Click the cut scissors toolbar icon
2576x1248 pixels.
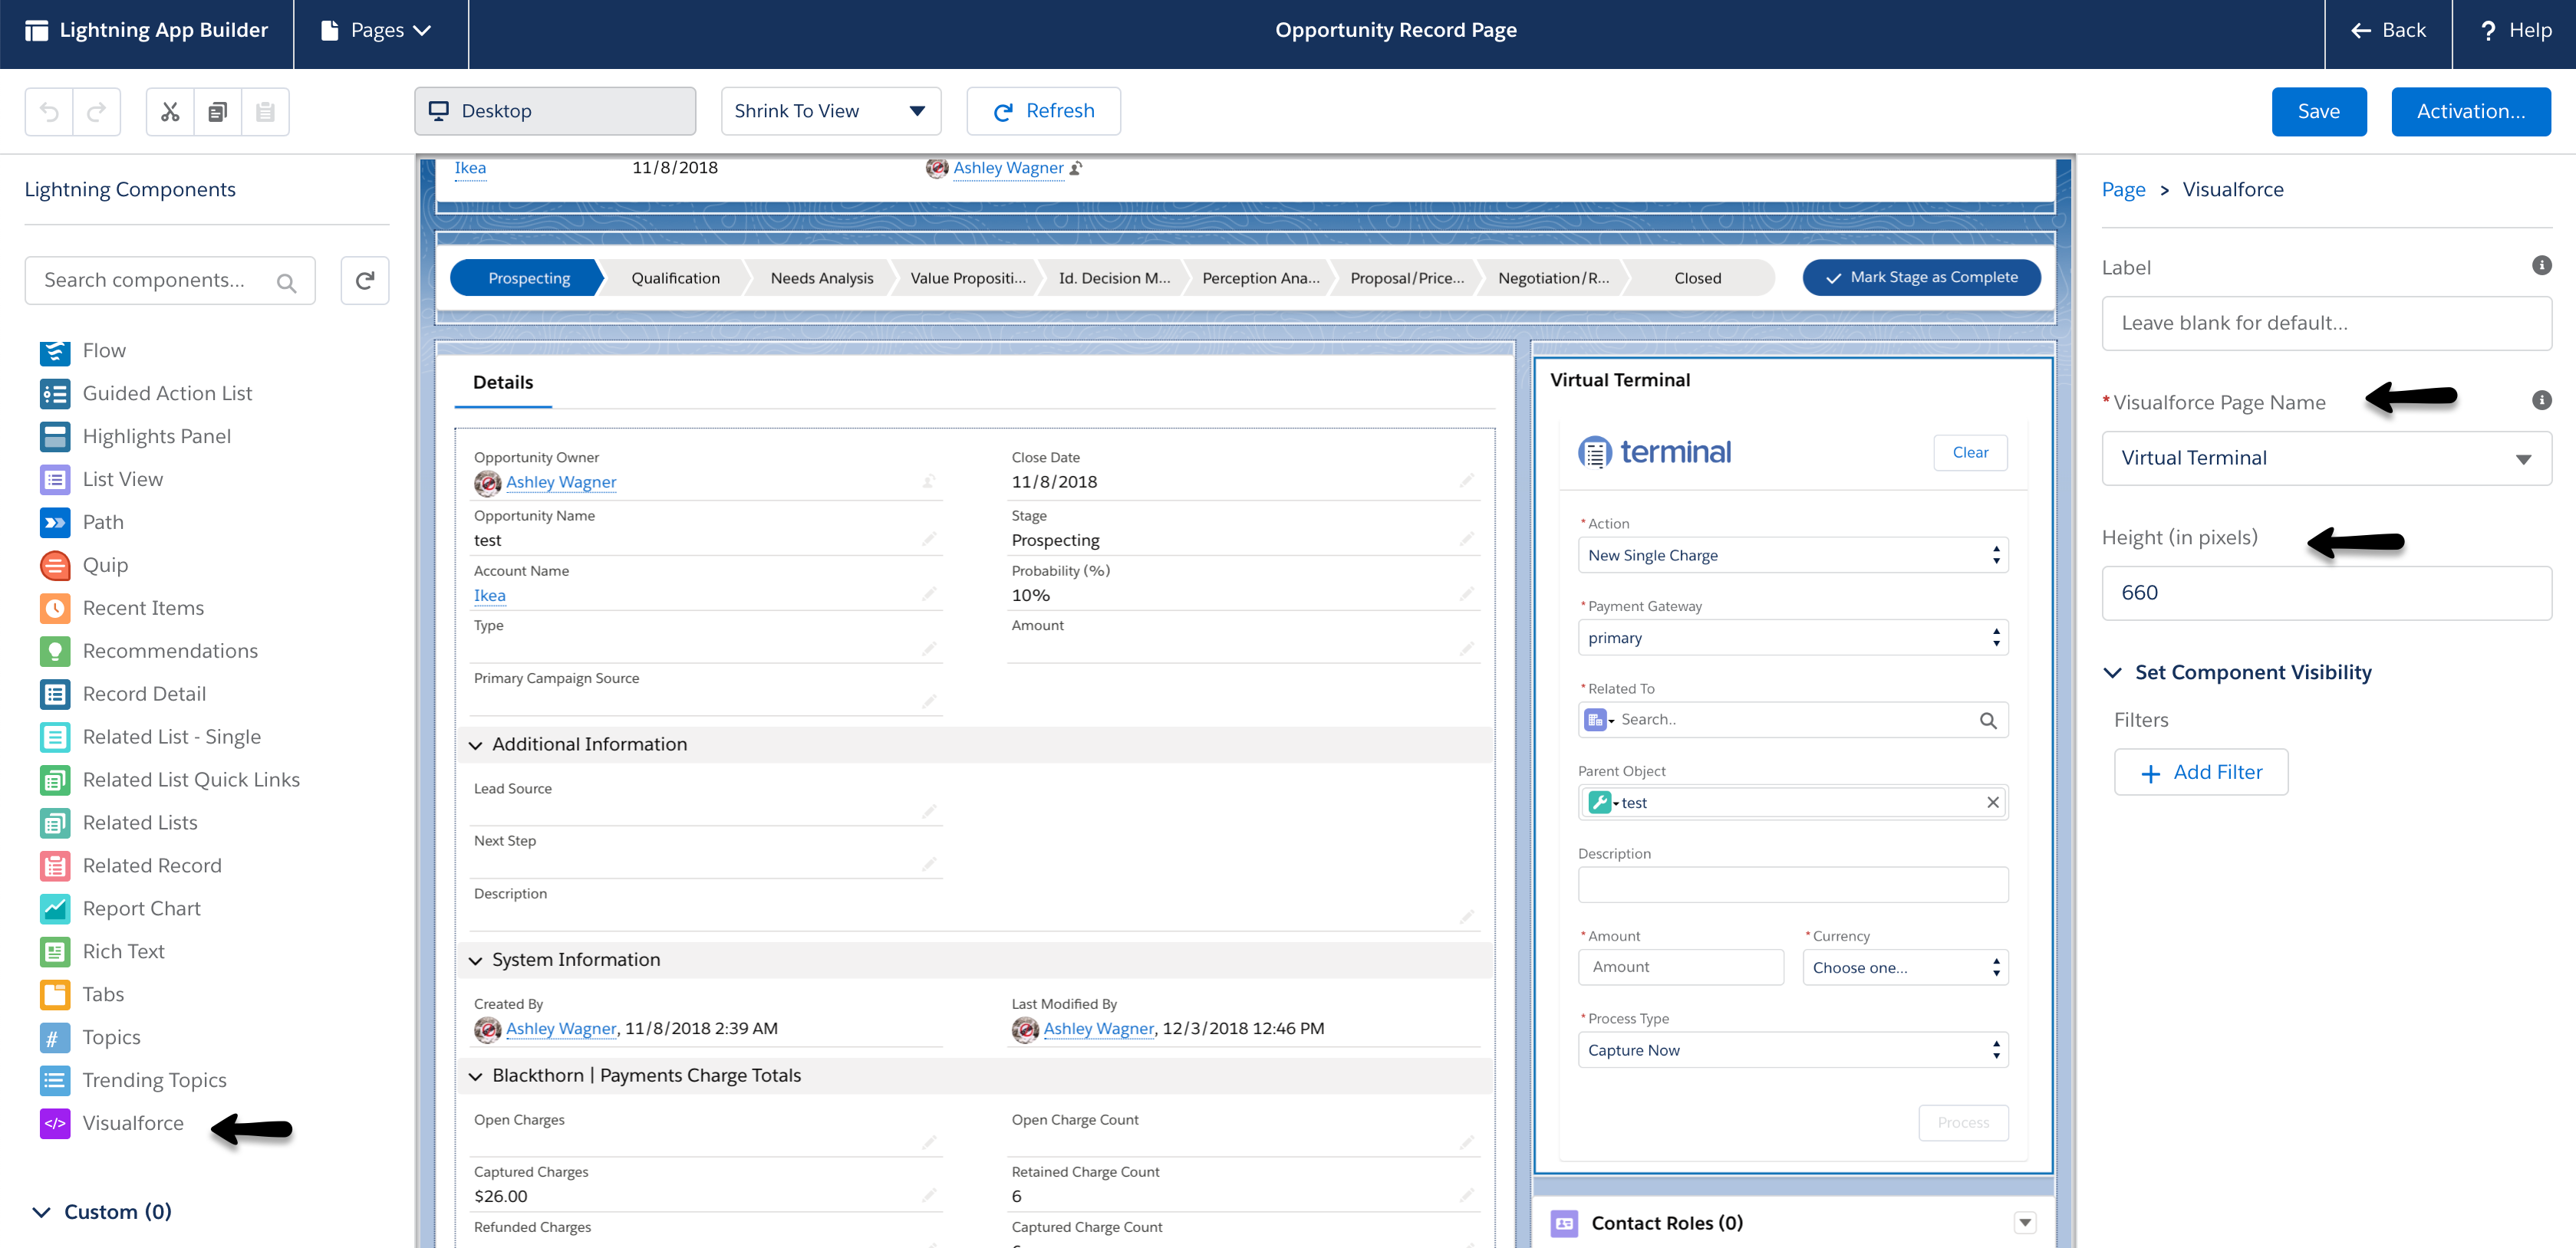point(170,111)
